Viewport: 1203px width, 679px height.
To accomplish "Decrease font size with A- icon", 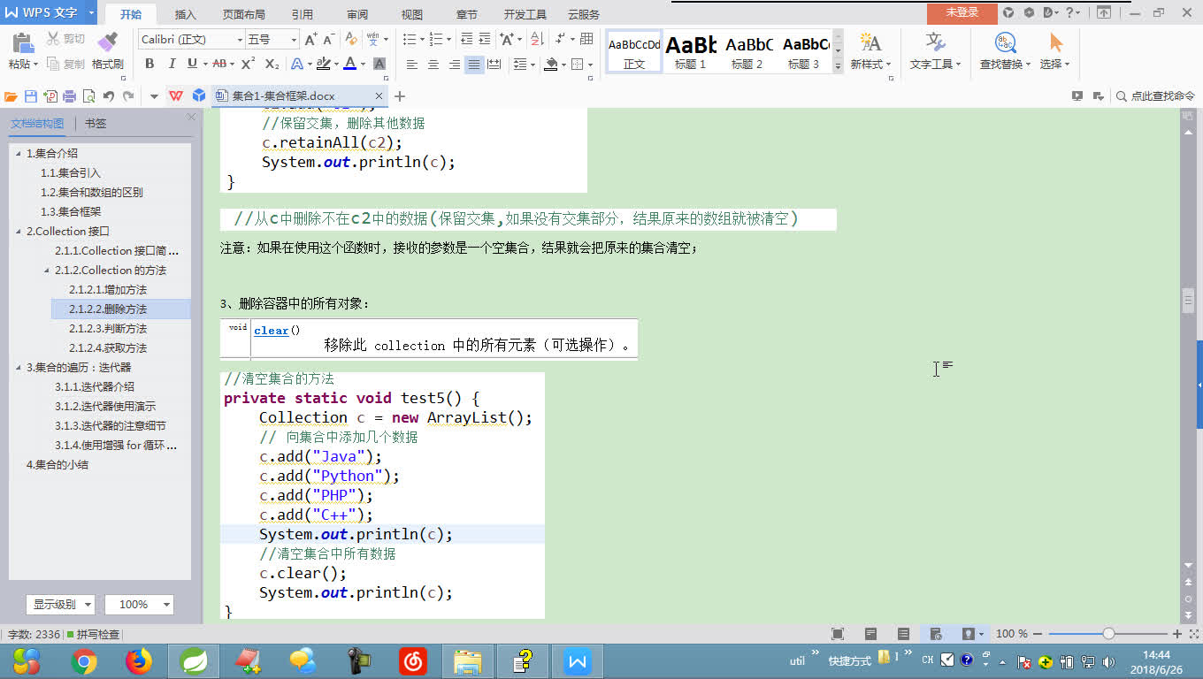I will [328, 39].
